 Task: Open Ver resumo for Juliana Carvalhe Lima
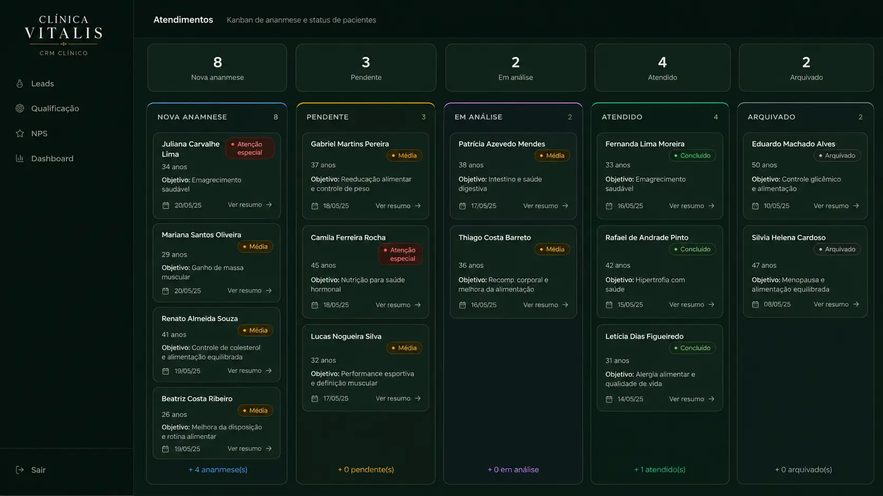pyautogui.click(x=250, y=205)
